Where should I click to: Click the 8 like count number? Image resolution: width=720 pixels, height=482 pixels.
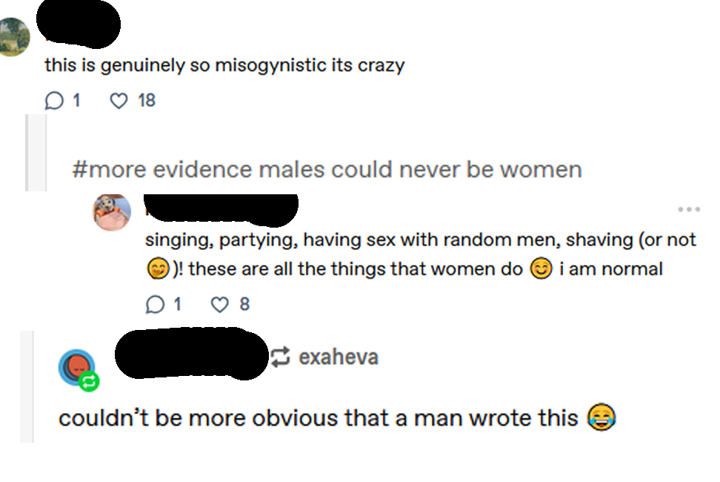pyautogui.click(x=244, y=303)
